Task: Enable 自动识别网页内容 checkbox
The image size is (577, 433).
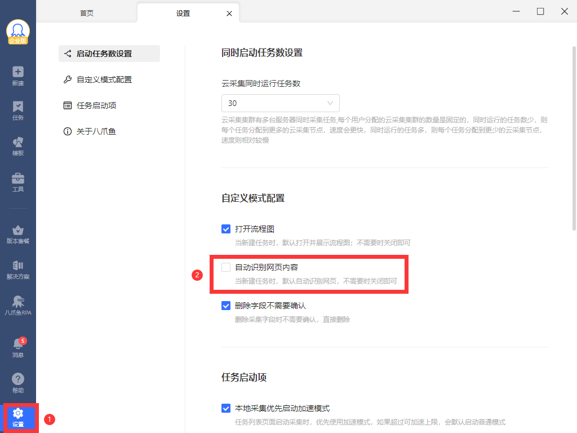Action: point(226,267)
